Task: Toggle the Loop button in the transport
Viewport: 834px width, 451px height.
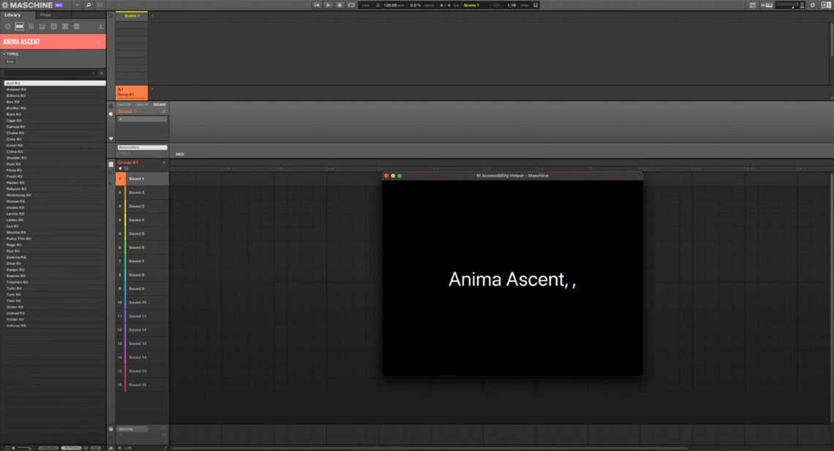Action: [351, 5]
